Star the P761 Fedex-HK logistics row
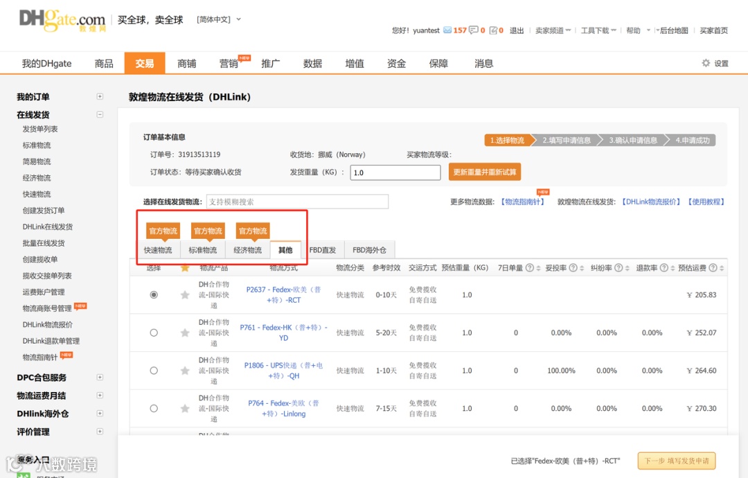Image resolution: width=748 pixels, height=478 pixels. click(x=185, y=333)
